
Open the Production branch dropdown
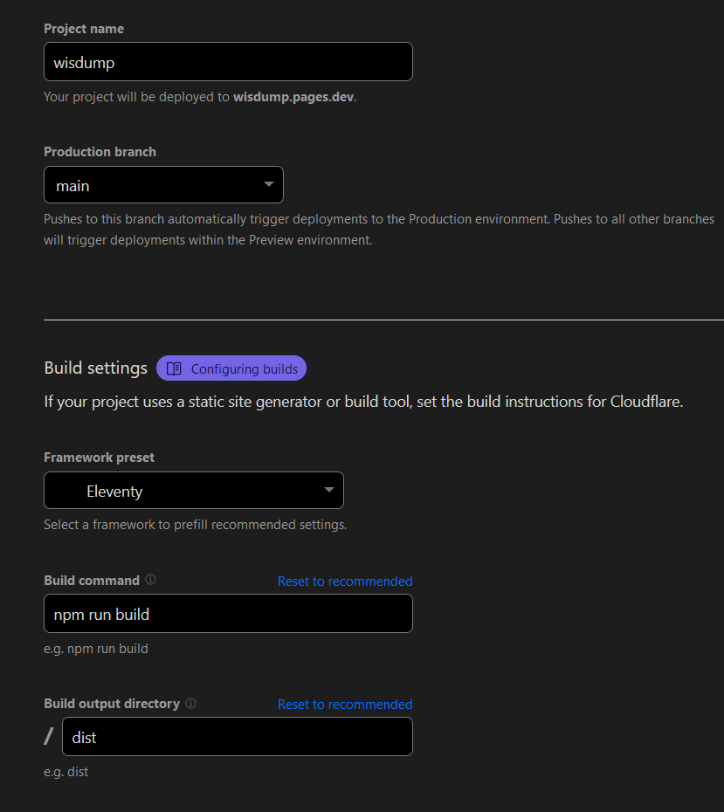[x=163, y=184]
